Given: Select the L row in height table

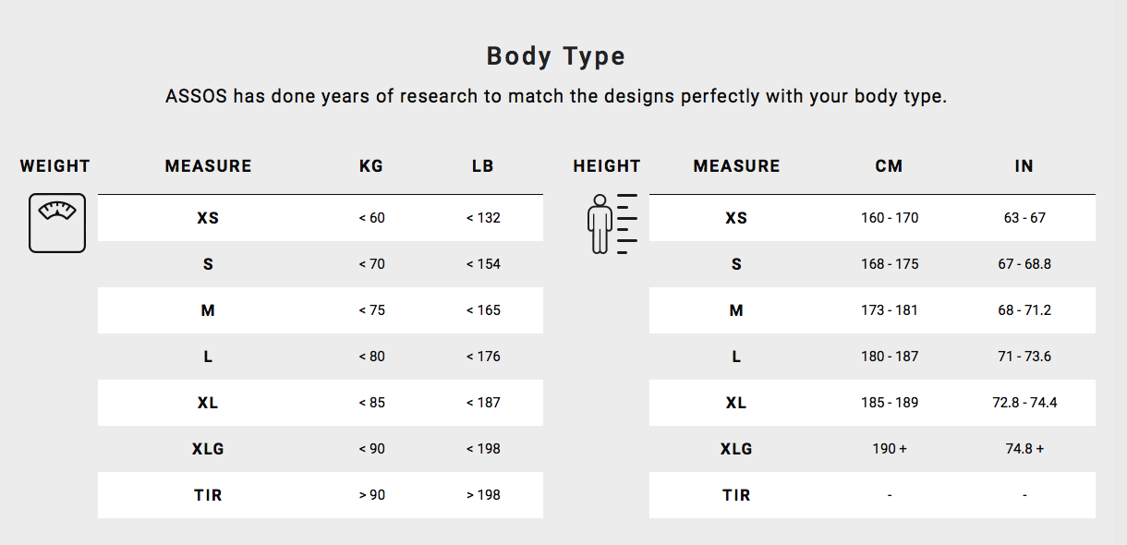Looking at the screenshot, I should [x=872, y=357].
